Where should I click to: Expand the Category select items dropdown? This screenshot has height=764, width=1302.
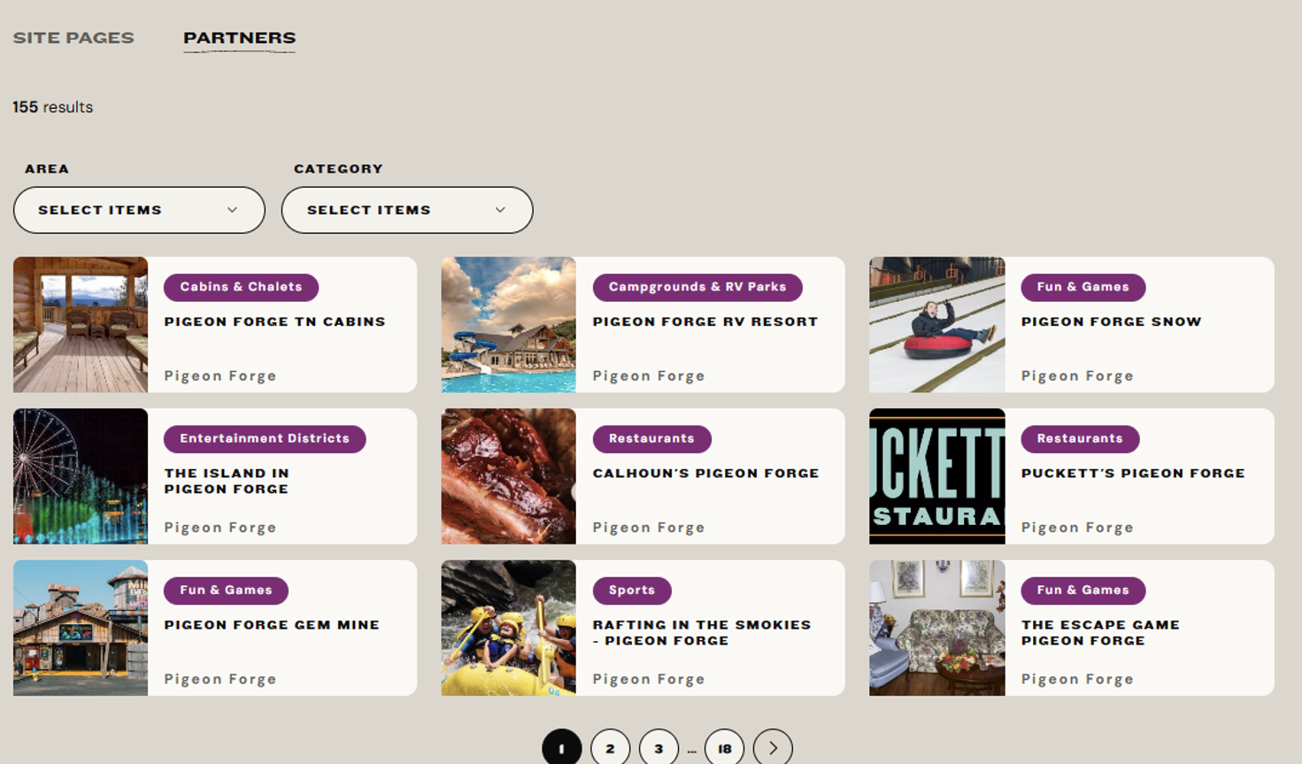click(407, 210)
